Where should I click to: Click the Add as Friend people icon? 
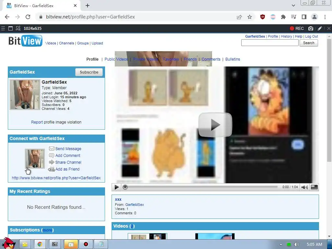coord(52,169)
